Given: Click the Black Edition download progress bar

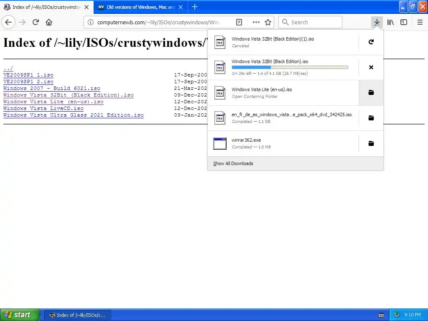Looking at the screenshot, I should pos(290,67).
